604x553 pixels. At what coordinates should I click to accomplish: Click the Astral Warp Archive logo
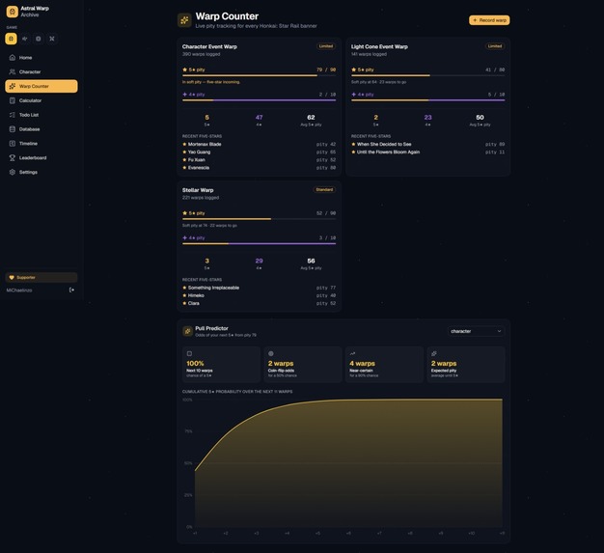[13, 12]
